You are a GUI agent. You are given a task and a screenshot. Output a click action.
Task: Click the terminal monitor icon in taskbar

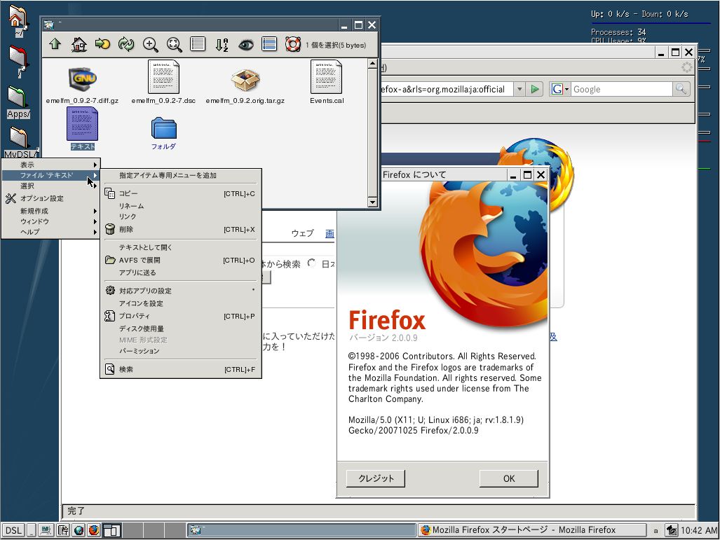point(46,530)
